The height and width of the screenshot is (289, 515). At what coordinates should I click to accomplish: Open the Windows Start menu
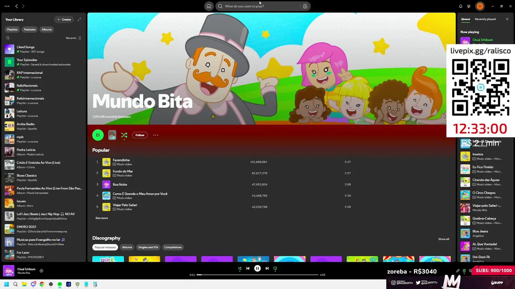pyautogui.click(x=6, y=284)
